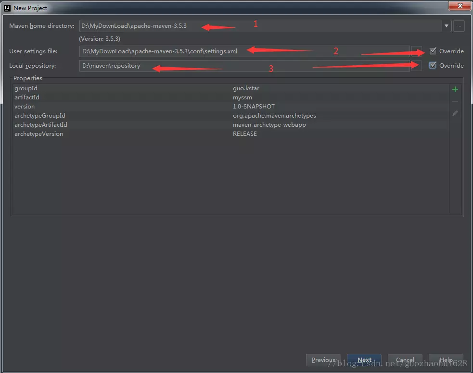Screen dimensions: 473x373
Task: Toggle Local repository Override checkbox
Action: coord(433,65)
